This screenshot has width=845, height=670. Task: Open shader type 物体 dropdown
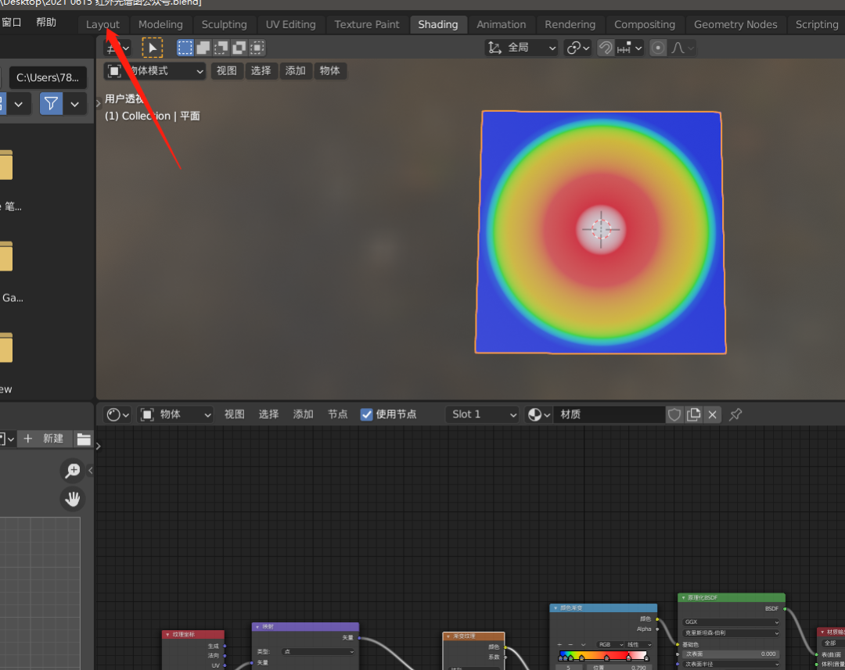tap(175, 414)
